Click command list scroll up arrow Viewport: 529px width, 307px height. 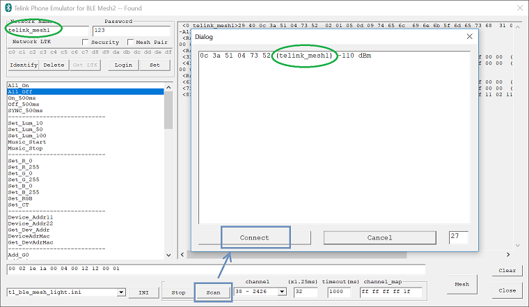click(168, 87)
